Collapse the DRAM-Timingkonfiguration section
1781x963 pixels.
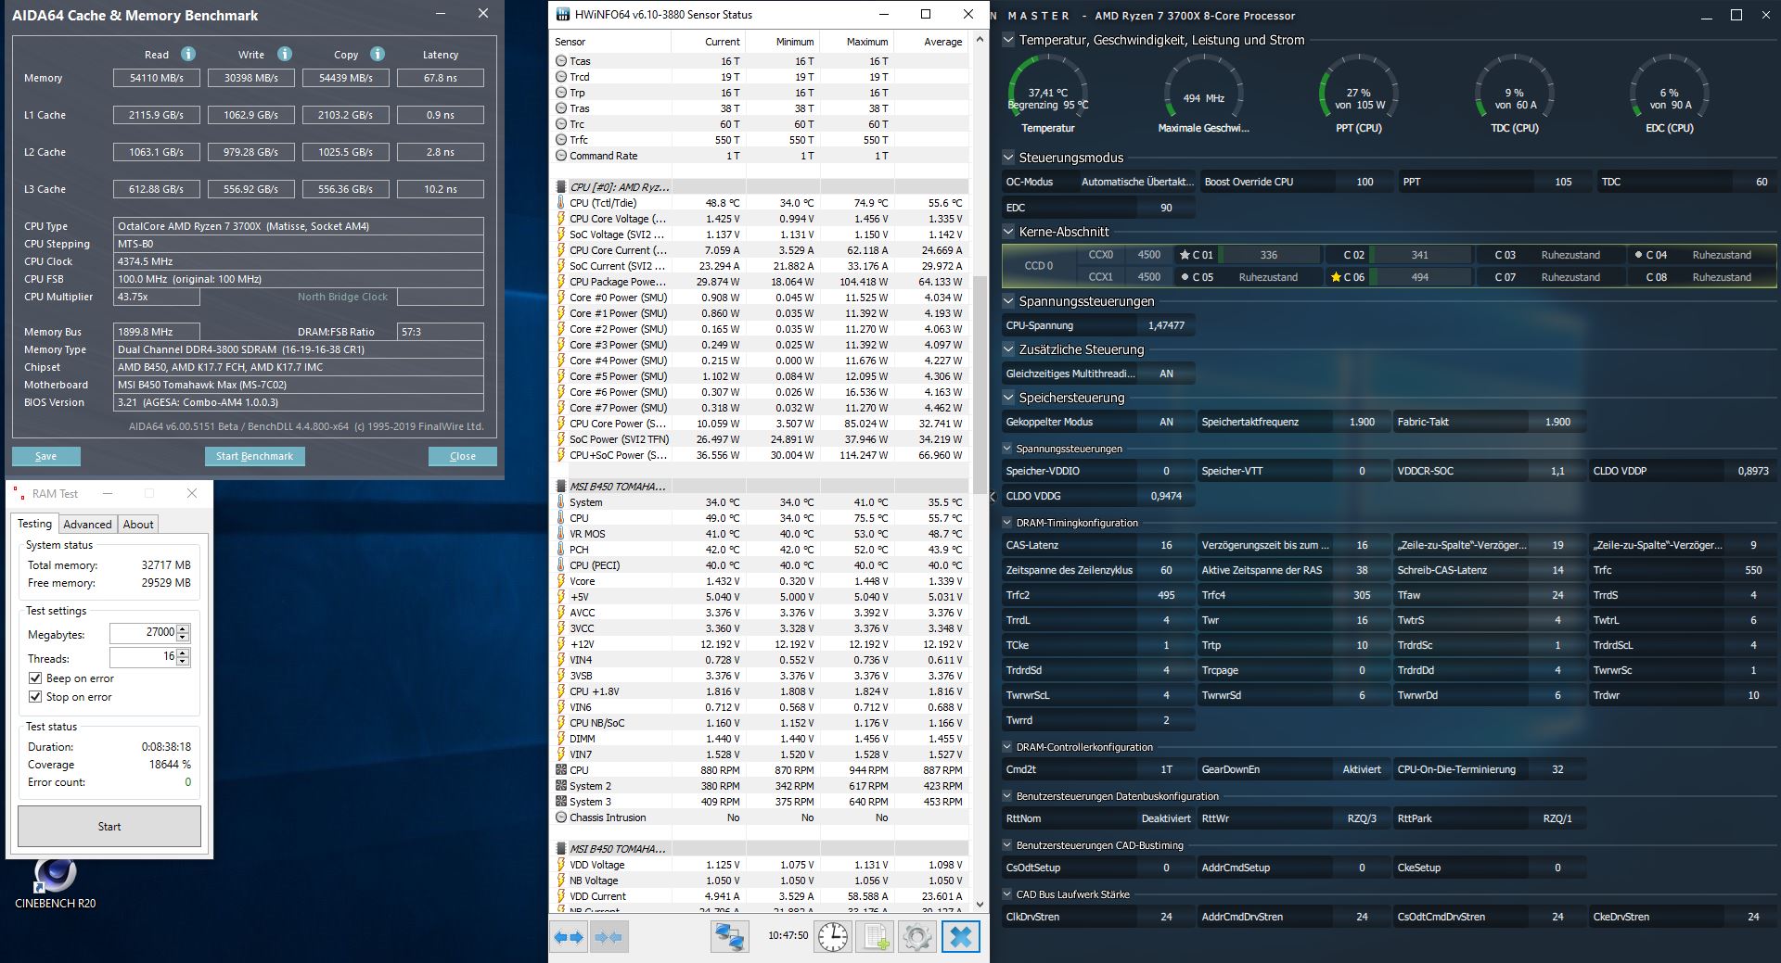pos(1009,523)
